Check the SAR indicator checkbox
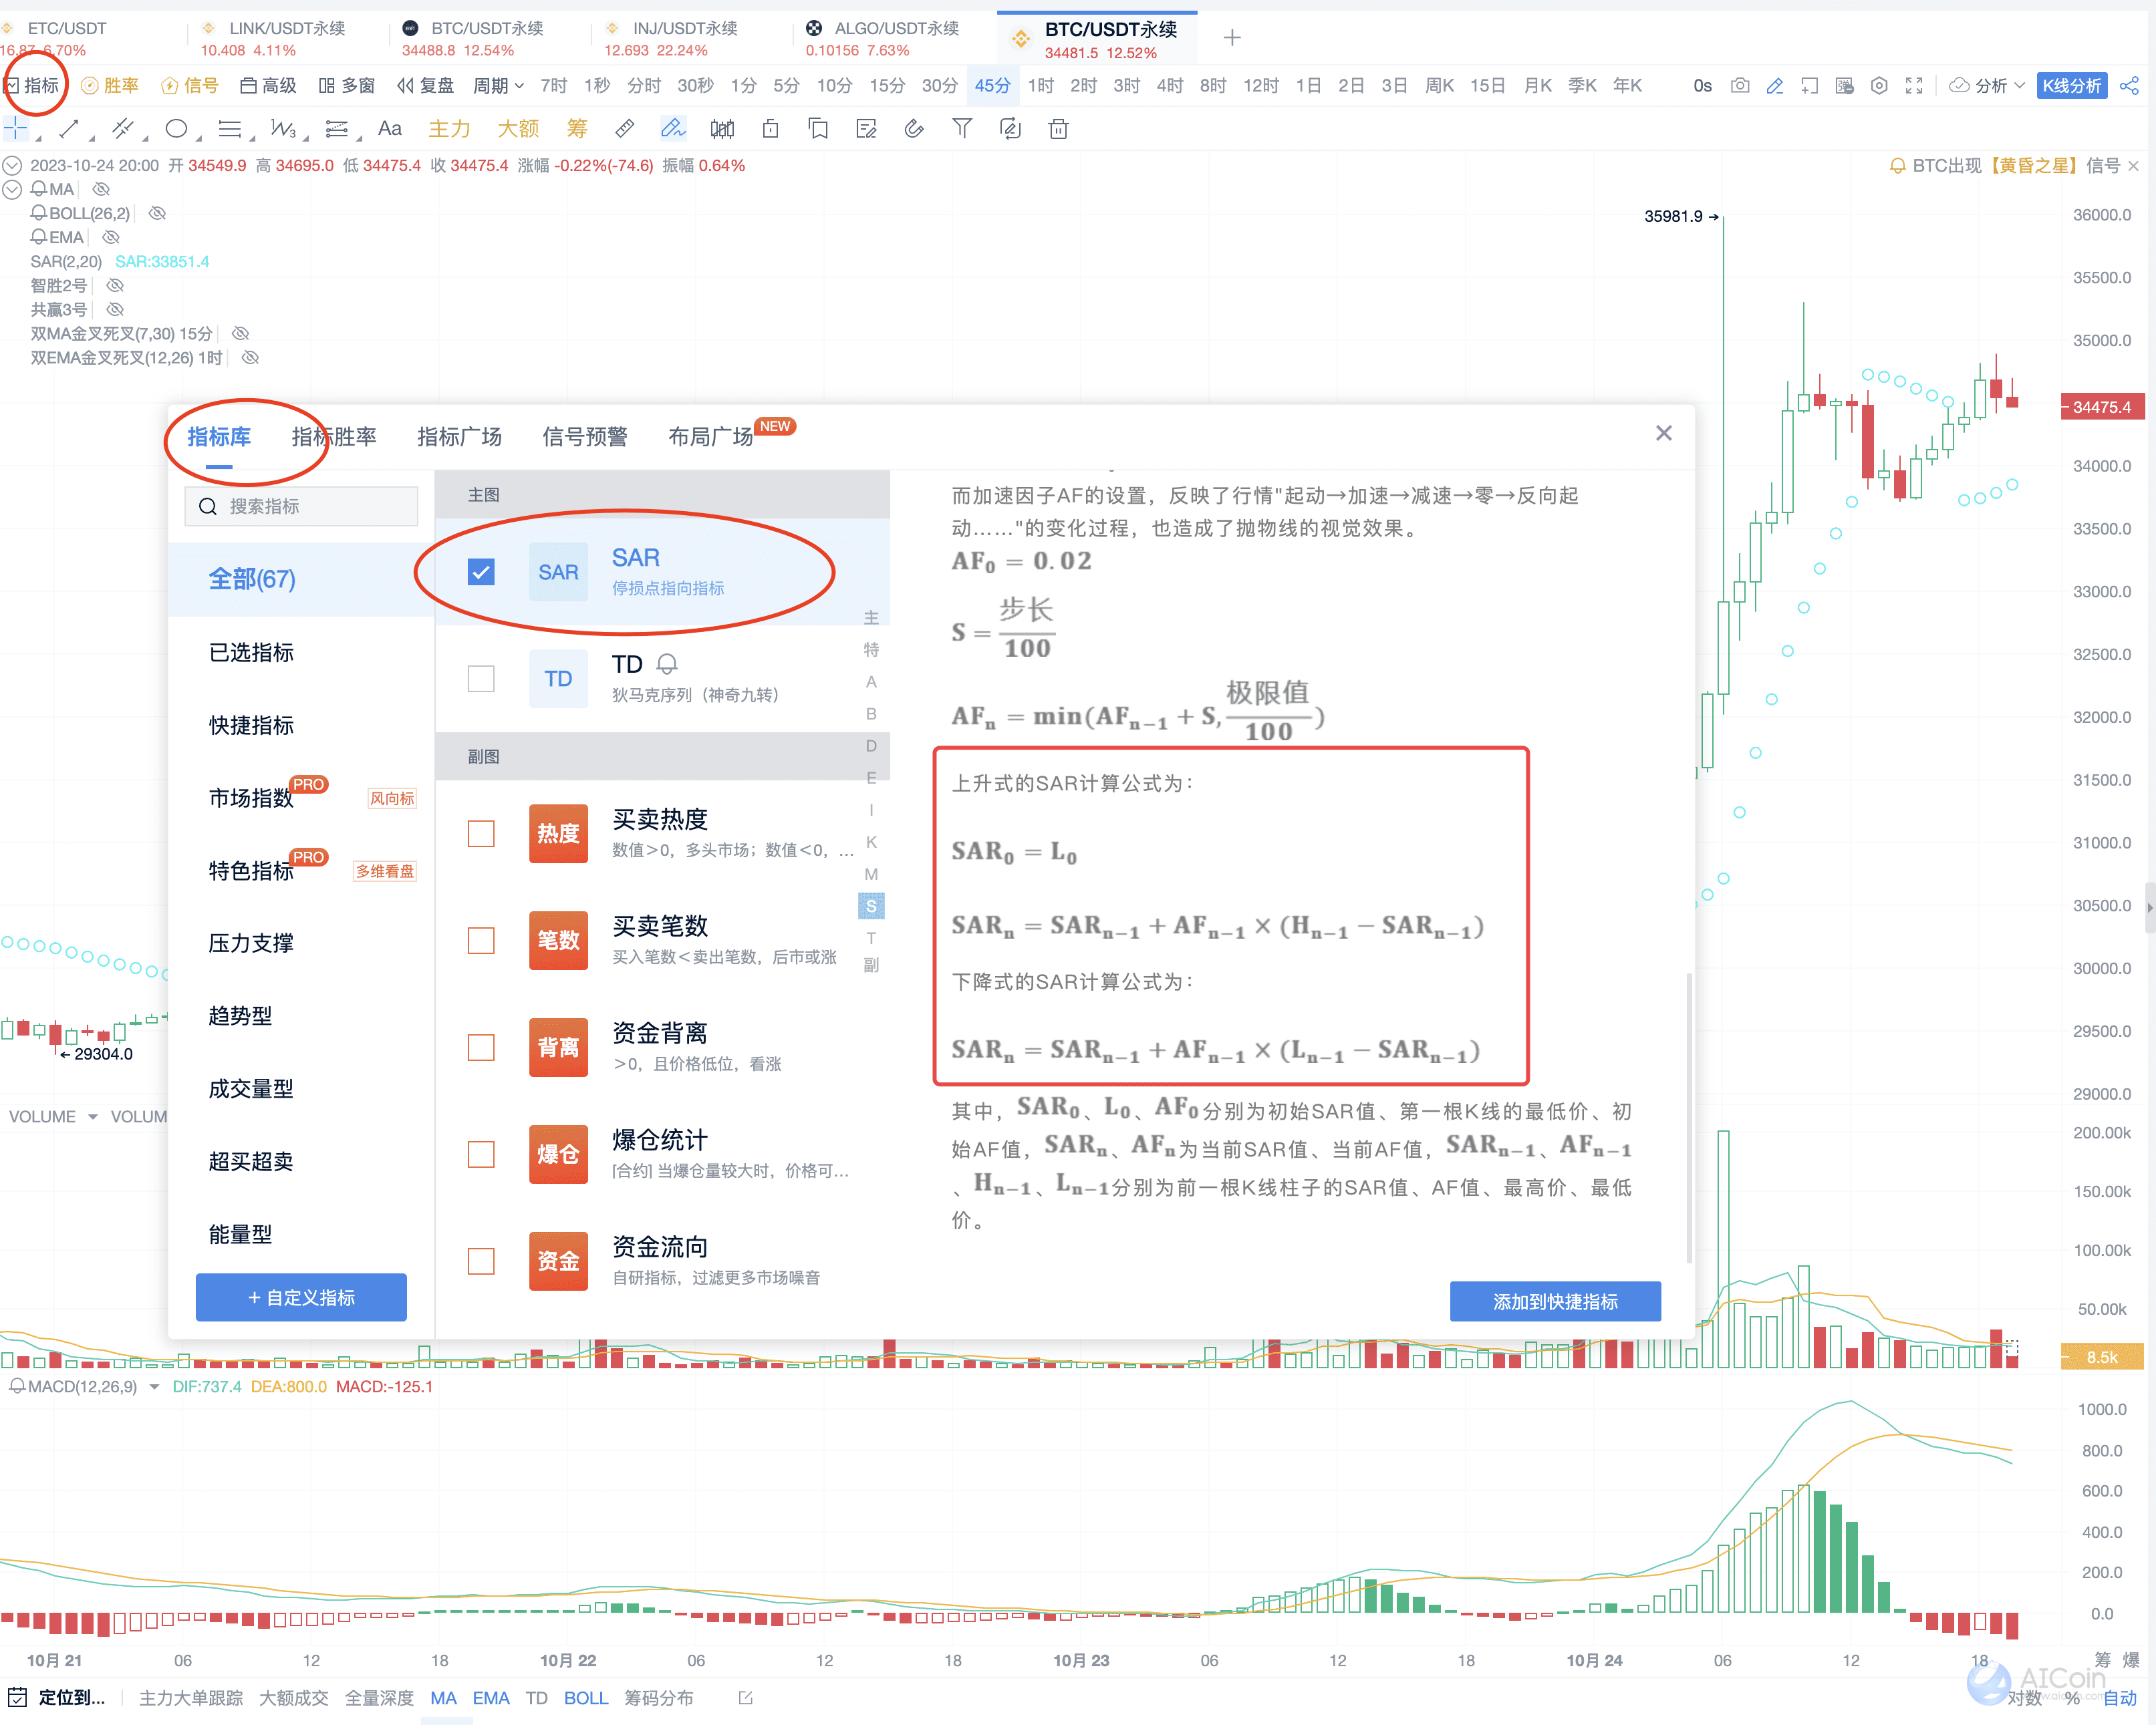Screen dimensions: 2156x1725 pos(479,569)
